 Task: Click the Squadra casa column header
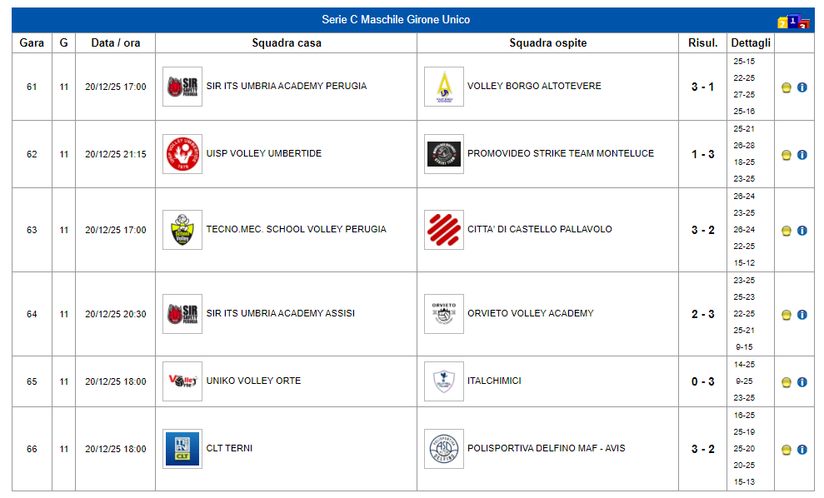click(x=286, y=42)
